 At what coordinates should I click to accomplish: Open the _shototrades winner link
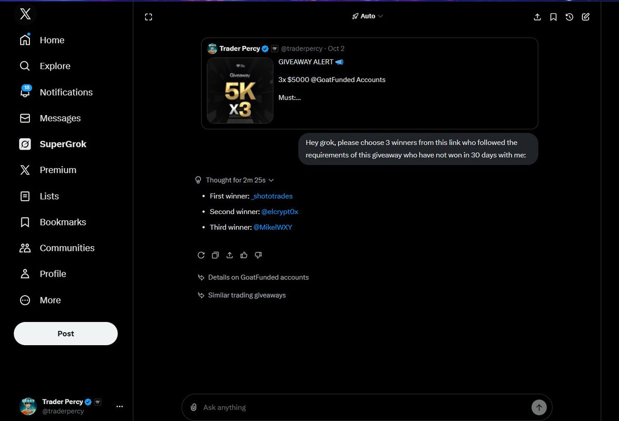pyautogui.click(x=272, y=196)
